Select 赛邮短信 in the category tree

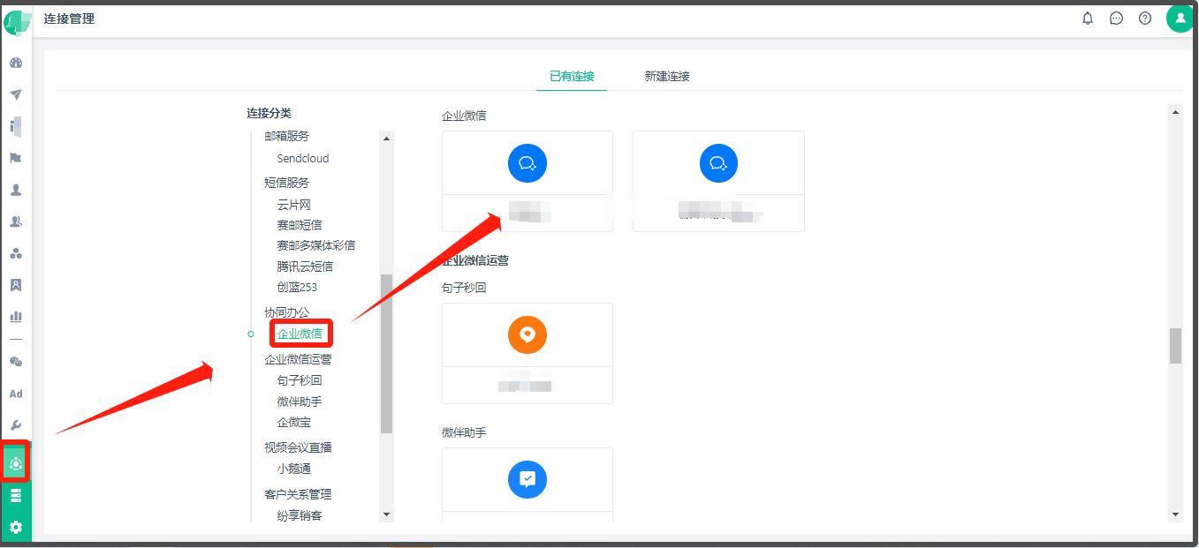point(300,225)
